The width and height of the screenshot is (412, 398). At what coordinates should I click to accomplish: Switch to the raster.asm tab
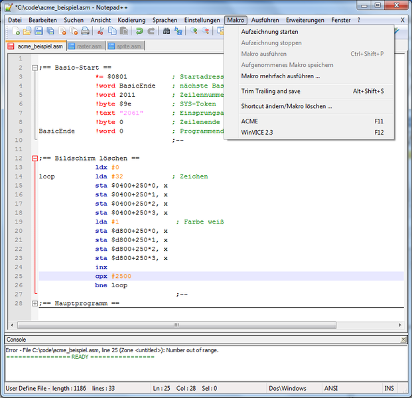point(86,46)
